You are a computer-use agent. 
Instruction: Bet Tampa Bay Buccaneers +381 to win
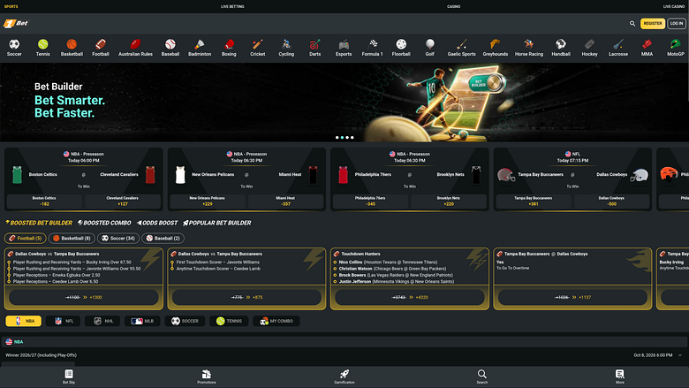pos(534,202)
